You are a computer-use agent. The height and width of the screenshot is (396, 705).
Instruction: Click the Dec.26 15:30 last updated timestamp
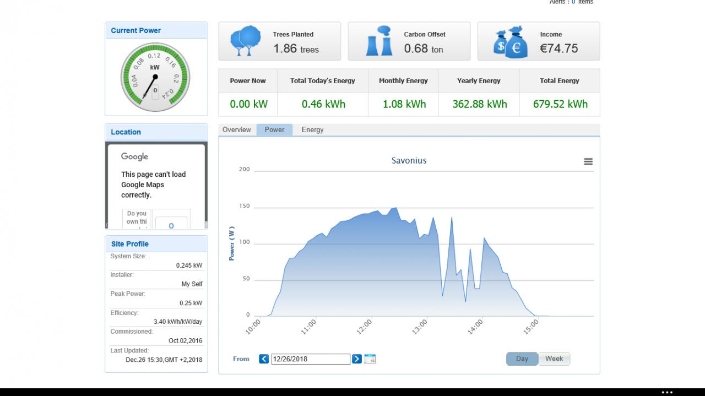[164, 360]
